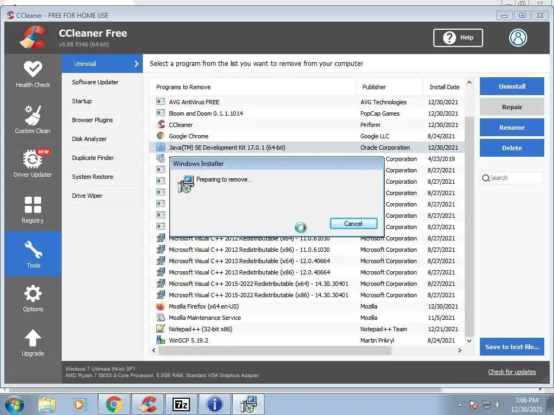
Task: Select Microsoft Visual C++ 2012 Redistributable (x86) row
Action: (307, 250)
